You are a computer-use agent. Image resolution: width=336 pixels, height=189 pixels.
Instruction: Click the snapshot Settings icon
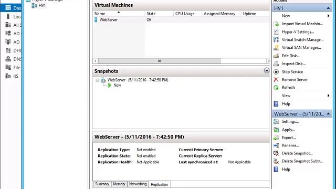tap(276, 121)
